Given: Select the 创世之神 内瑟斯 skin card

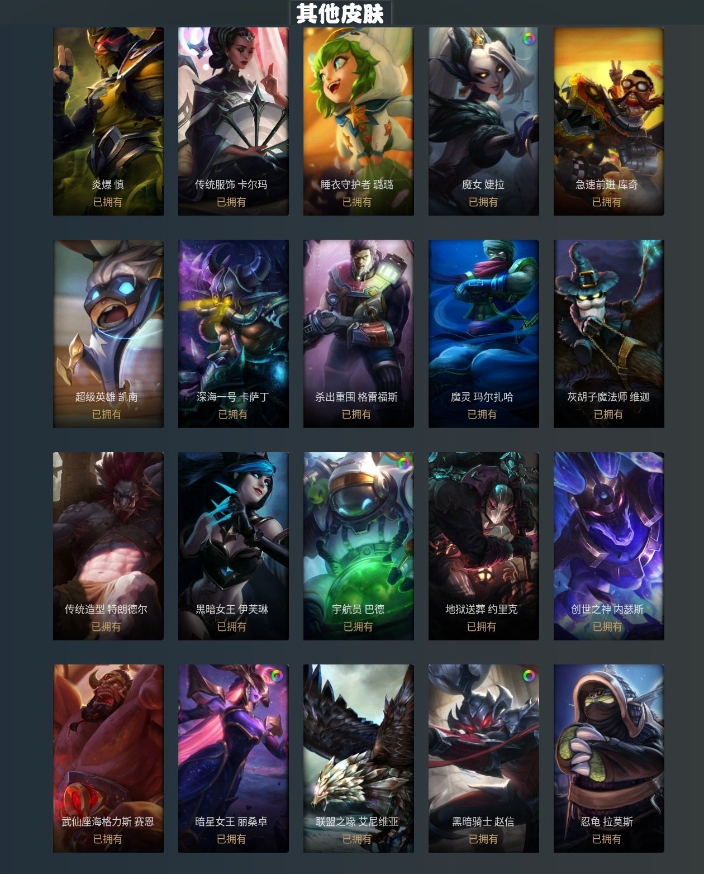Looking at the screenshot, I should (x=609, y=546).
